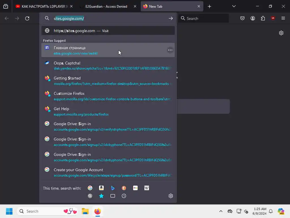The width and height of the screenshot is (290, 218).
Task: Visit https://sites.google.com suggestion
Action: pos(108,31)
